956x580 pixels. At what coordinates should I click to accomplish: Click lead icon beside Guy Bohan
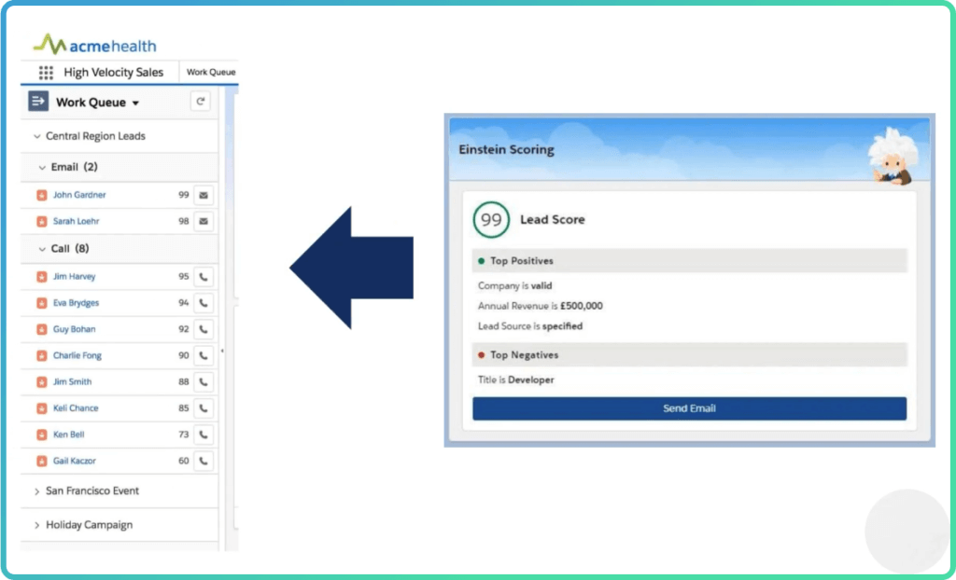tap(41, 329)
